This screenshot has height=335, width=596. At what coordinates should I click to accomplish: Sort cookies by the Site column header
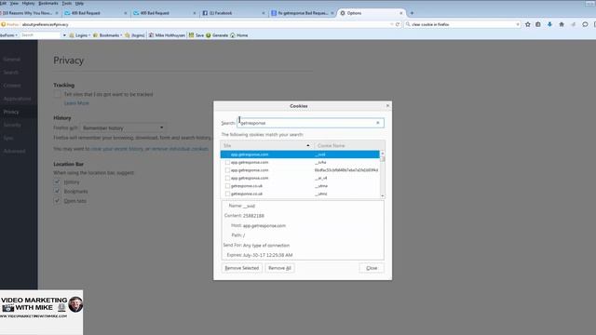point(267,145)
